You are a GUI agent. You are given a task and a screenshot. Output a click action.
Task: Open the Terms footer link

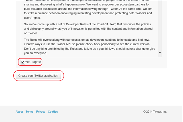click(x=29, y=112)
